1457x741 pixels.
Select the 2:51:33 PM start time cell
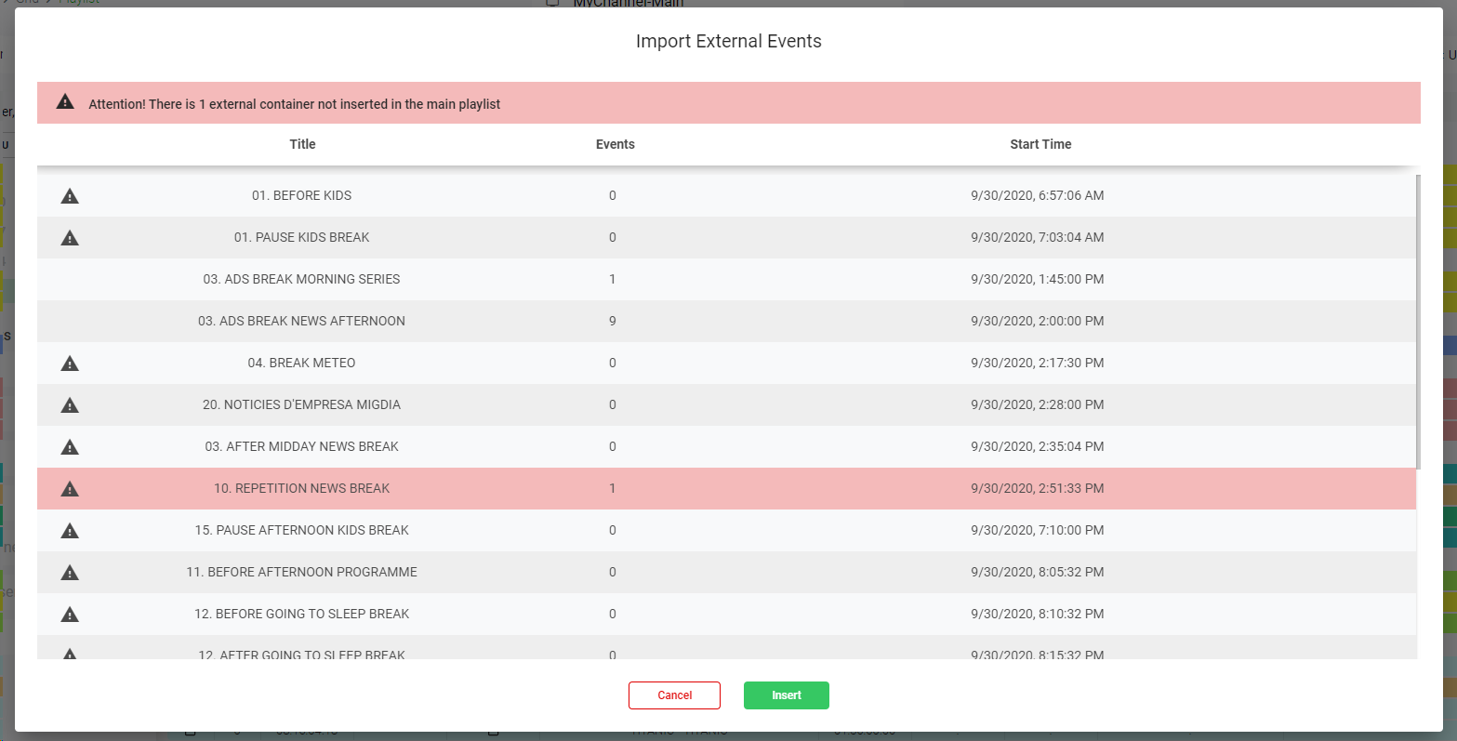click(1037, 488)
